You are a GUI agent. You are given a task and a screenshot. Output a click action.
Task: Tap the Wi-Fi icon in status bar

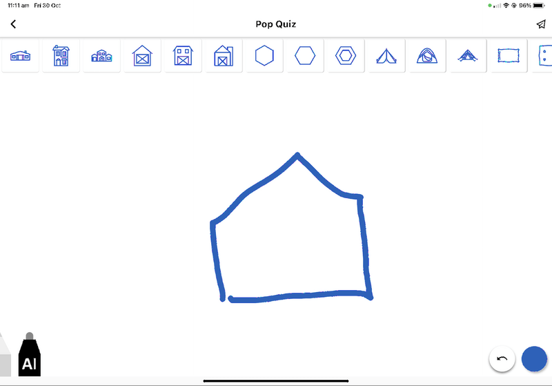click(x=506, y=6)
